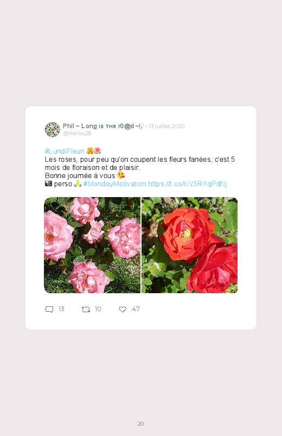Click the praying hands emoji
Image resolution: width=282 pixels, height=436 pixels.
point(78,183)
